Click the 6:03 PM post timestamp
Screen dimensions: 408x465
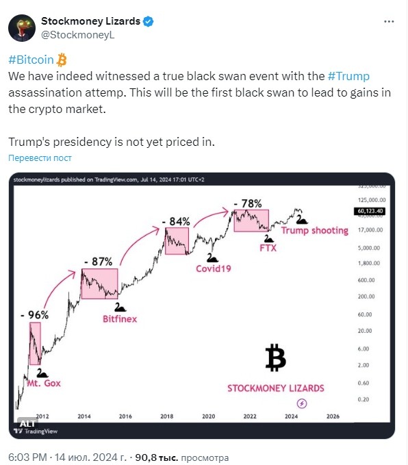pyautogui.click(x=27, y=457)
